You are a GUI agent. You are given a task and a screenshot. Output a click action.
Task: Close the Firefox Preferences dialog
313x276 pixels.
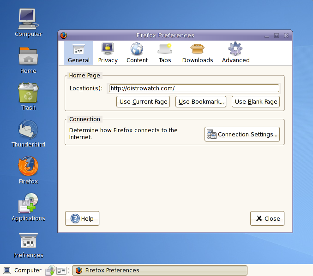coord(267,218)
